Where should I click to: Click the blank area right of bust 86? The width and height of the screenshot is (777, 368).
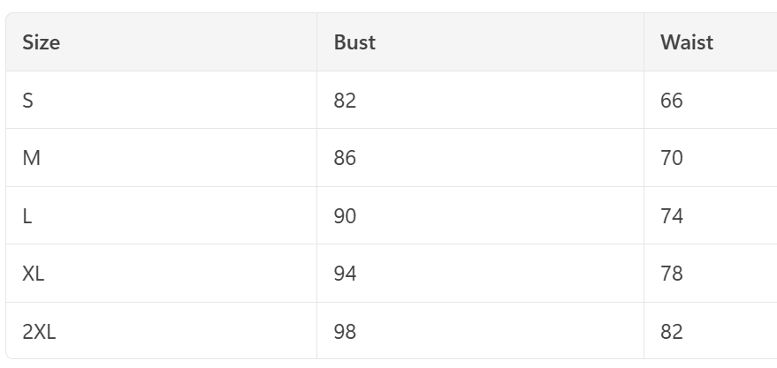click(500, 158)
